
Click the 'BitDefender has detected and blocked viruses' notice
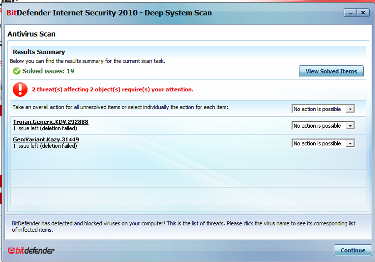click(x=183, y=226)
